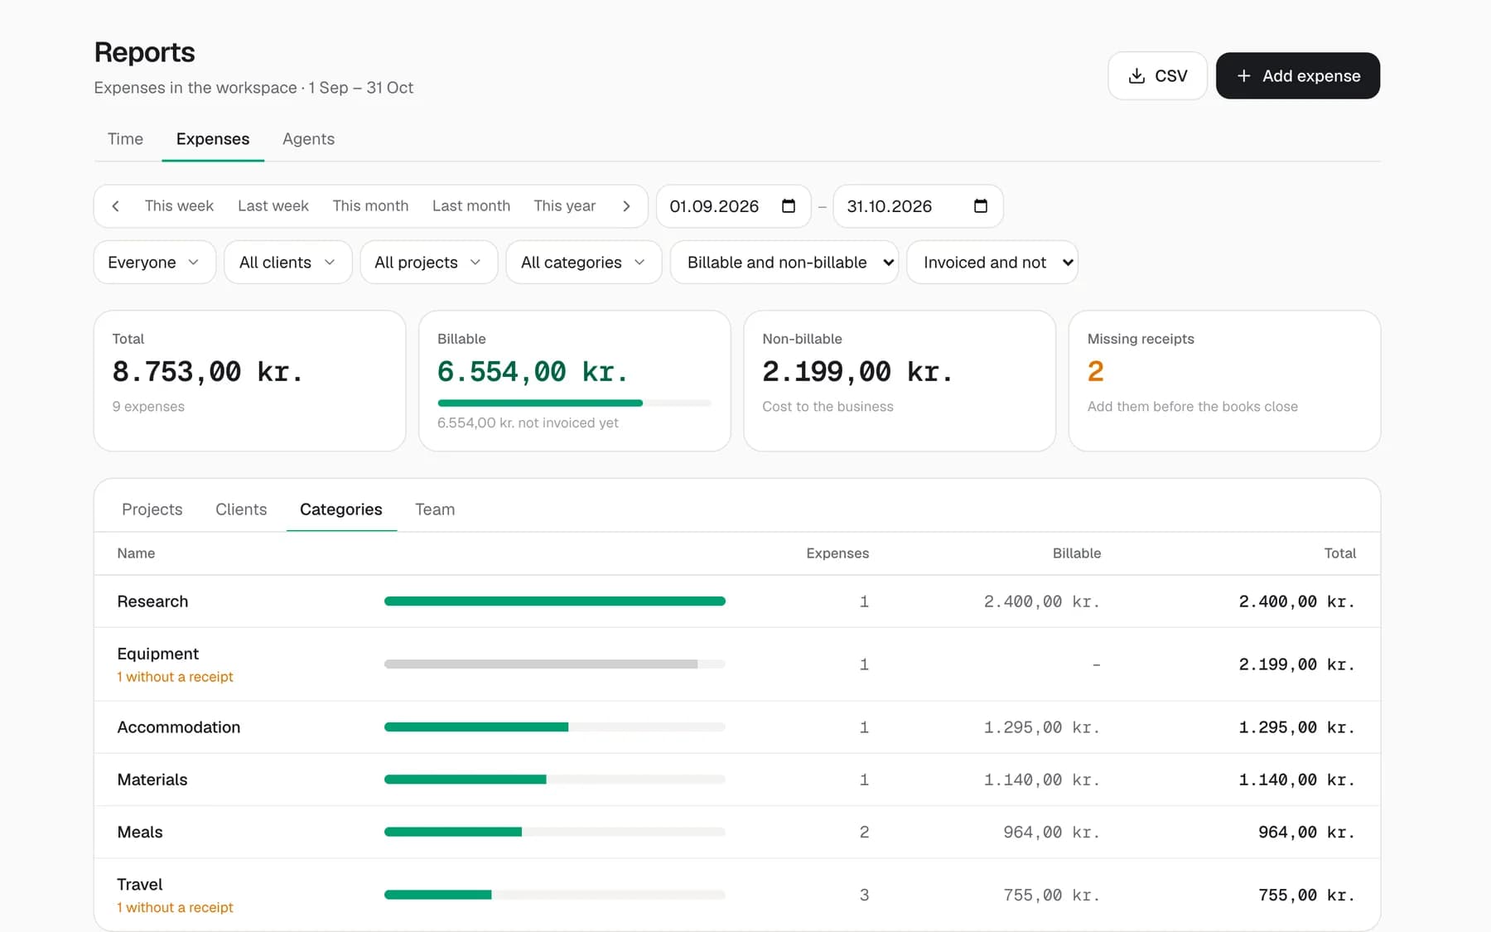Click the Billable card progress bar
This screenshot has width=1491, height=932.
574,403
